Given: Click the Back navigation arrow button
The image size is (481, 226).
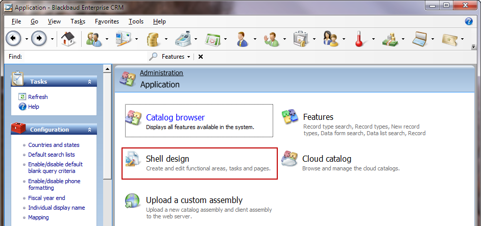Looking at the screenshot, I should pos(13,39).
